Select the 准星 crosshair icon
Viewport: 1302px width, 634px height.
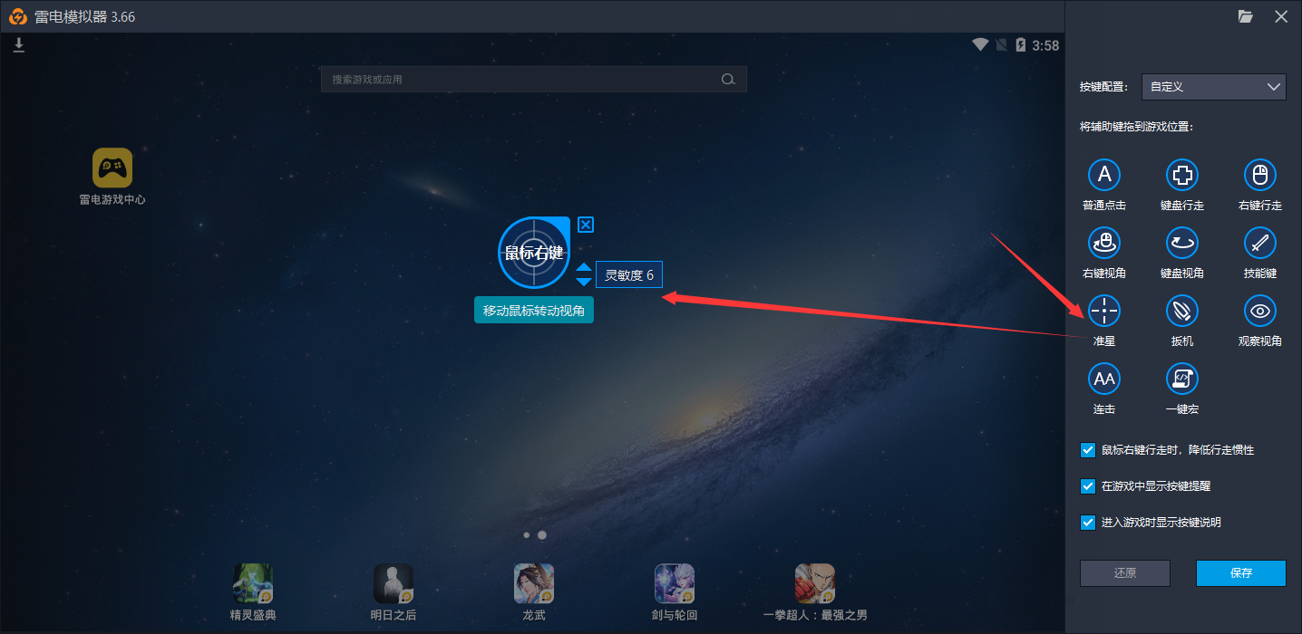pyautogui.click(x=1104, y=311)
